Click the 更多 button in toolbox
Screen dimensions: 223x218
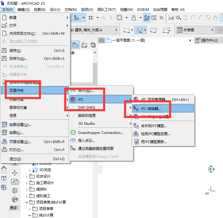14,208
